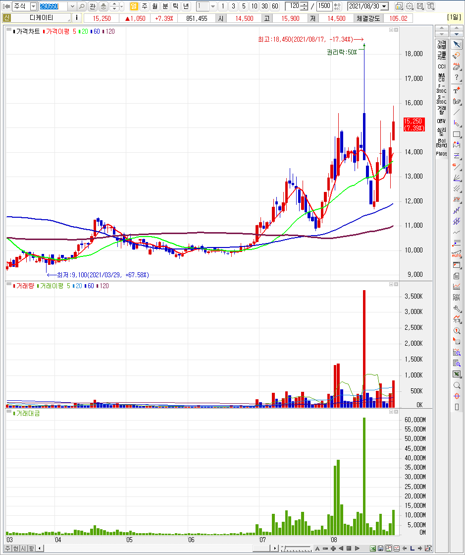Expand the small dropdown arrow after the spinner button

point(122,6)
